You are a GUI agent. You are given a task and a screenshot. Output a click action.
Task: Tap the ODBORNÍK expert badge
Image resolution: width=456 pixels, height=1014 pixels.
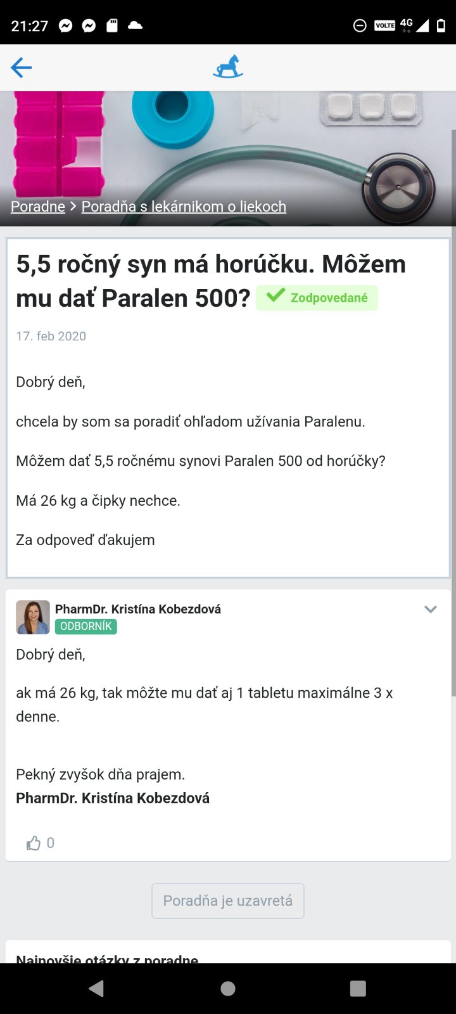[86, 626]
